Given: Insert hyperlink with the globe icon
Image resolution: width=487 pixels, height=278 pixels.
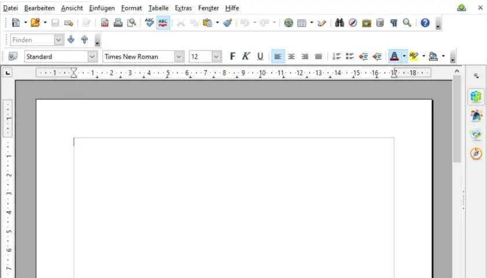Looking at the screenshot, I should [x=289, y=23].
